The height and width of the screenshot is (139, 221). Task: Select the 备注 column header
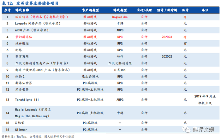pyautogui.click(x=205, y=10)
